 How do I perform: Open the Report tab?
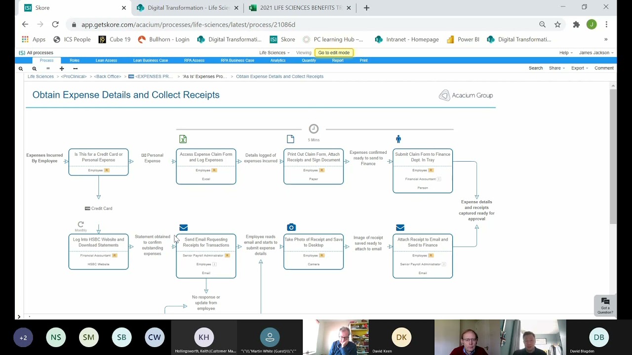click(x=338, y=61)
